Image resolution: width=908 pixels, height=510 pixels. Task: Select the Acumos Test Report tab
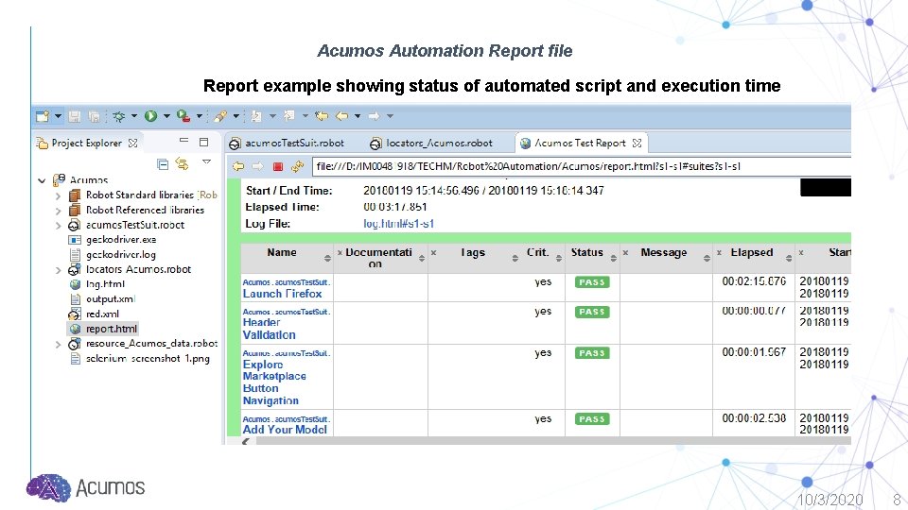point(580,143)
